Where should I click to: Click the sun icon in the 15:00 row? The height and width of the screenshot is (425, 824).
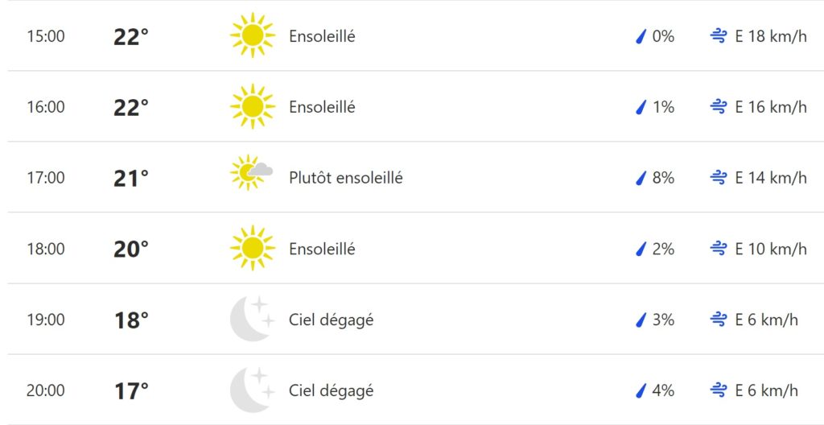tap(252, 36)
